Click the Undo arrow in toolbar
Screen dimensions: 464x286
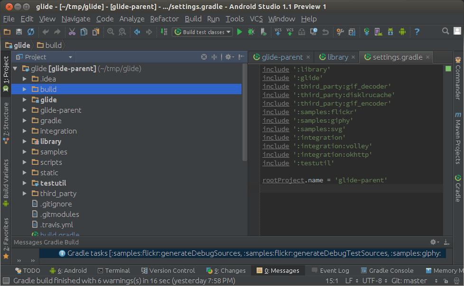pos(46,32)
